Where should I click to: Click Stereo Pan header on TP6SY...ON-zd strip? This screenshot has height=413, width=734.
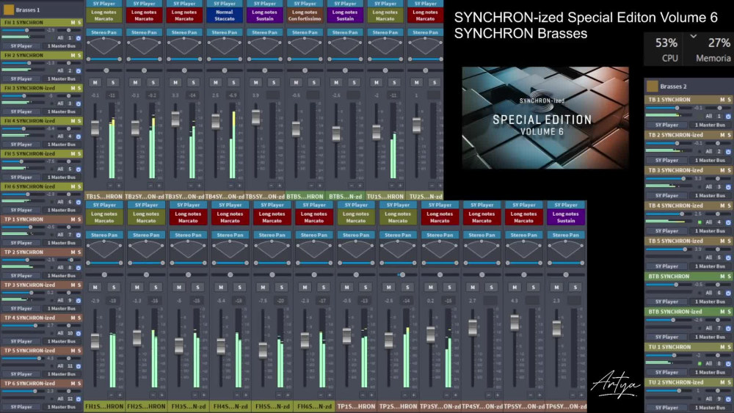(565, 235)
